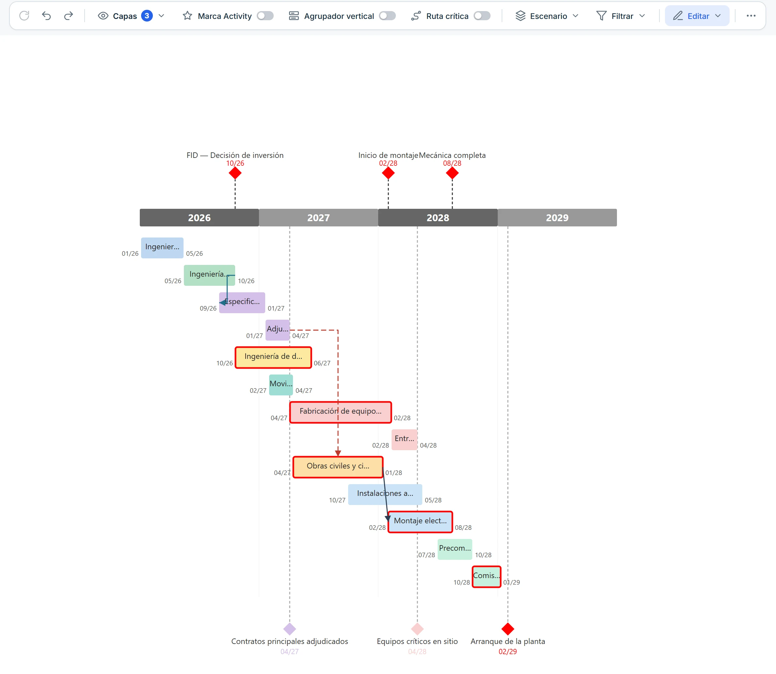Open the Filtrar dropdown chevron

642,16
